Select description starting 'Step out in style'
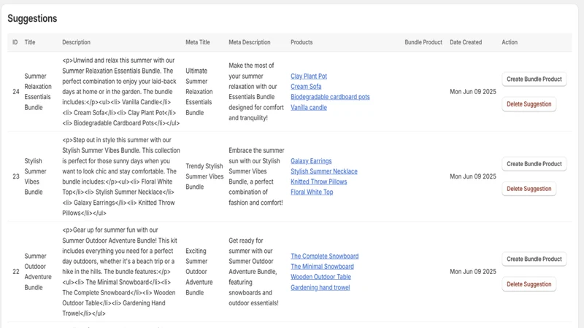 (x=121, y=176)
